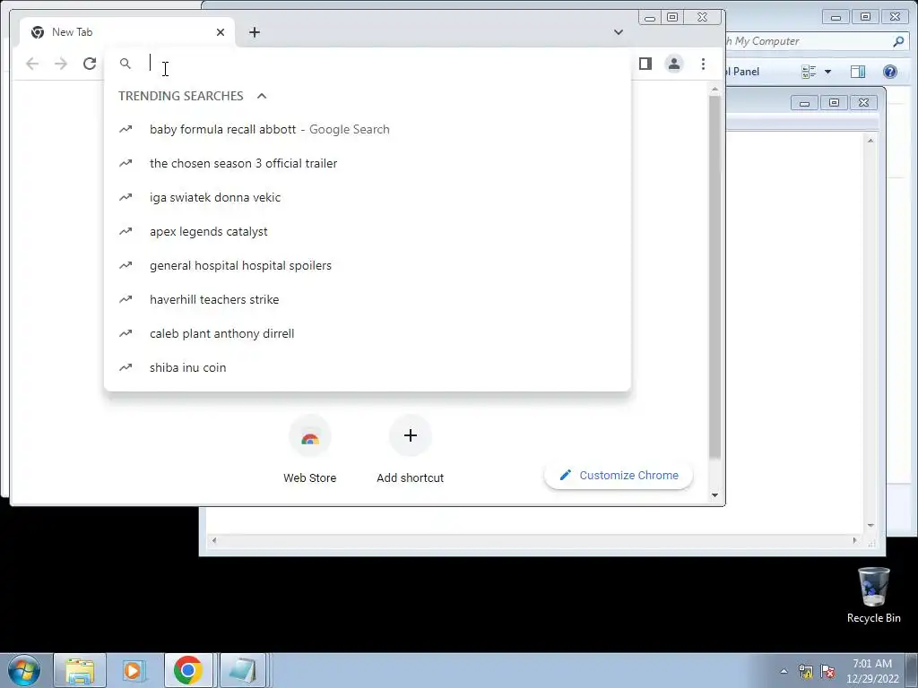
Task: Select suggestion 'shiba inu coin'
Action: pyautogui.click(x=367, y=367)
